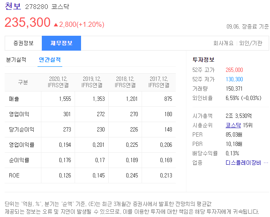Click the 2018.12. IFRS연결 column header

coord(125,82)
